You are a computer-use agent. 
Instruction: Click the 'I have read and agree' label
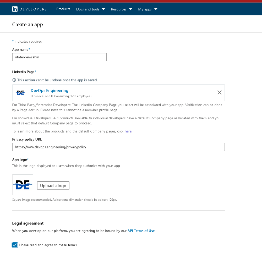(x=48, y=245)
